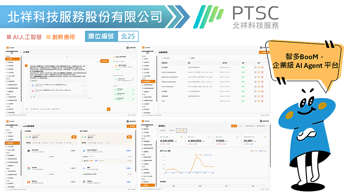Tick the checkbox beside the knowledge base search

point(189,58)
